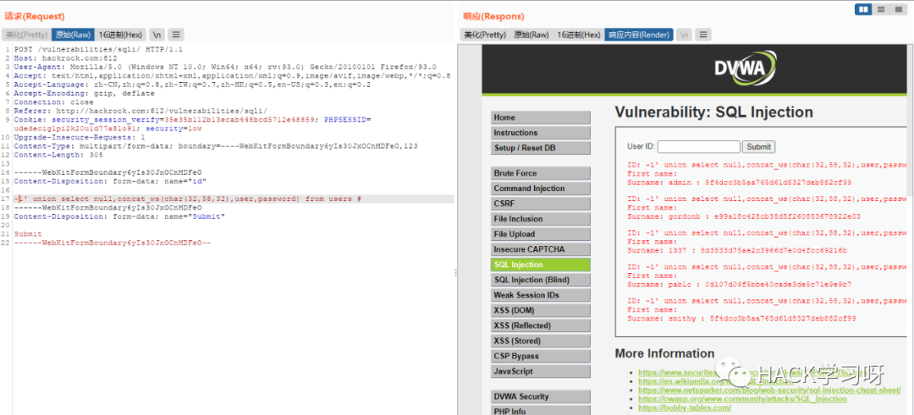Toggle request \n non-printable characters button
This screenshot has height=415, width=914.
click(x=157, y=35)
